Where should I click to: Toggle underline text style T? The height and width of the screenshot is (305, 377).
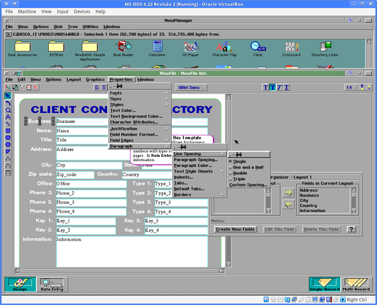coord(286,88)
